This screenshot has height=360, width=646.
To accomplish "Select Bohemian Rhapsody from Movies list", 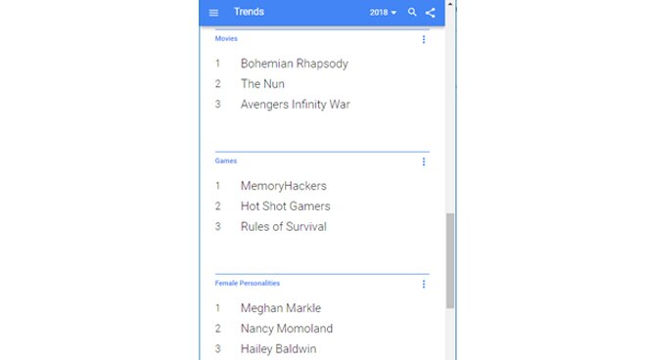I will tap(295, 64).
